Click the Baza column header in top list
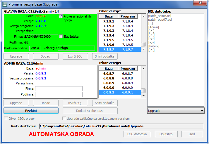 (109, 16)
